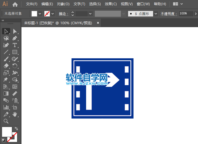Collapse the toolbar with double arrows

tap(3, 20)
